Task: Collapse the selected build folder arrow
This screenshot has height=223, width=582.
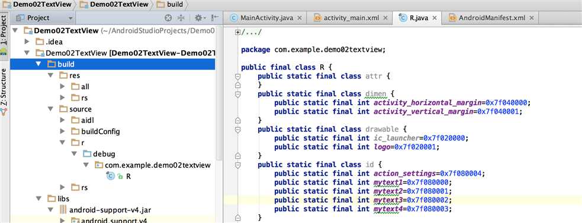Action: tap(38, 64)
